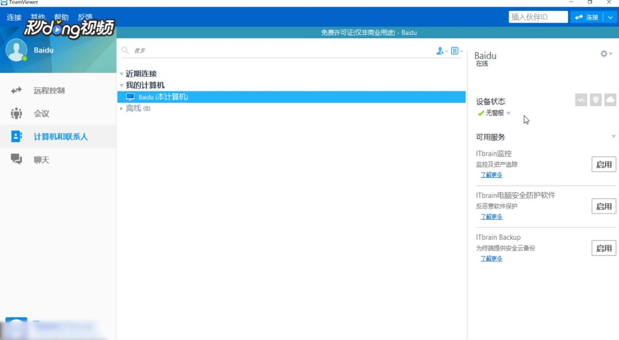
Task: Click the search magnifier icon
Action: click(x=125, y=51)
